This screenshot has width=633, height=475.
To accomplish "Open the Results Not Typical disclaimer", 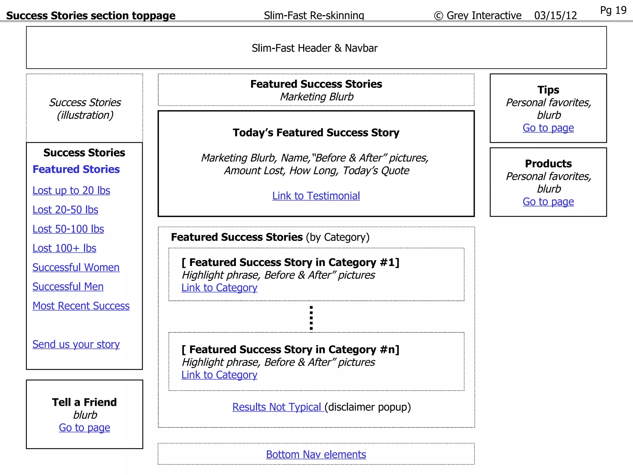I will tap(278, 407).
